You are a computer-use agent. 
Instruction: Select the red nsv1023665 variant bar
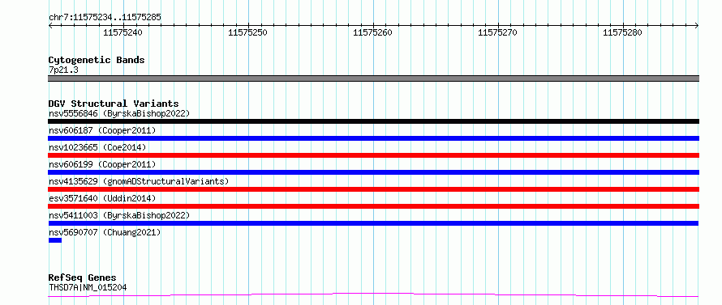(373, 155)
